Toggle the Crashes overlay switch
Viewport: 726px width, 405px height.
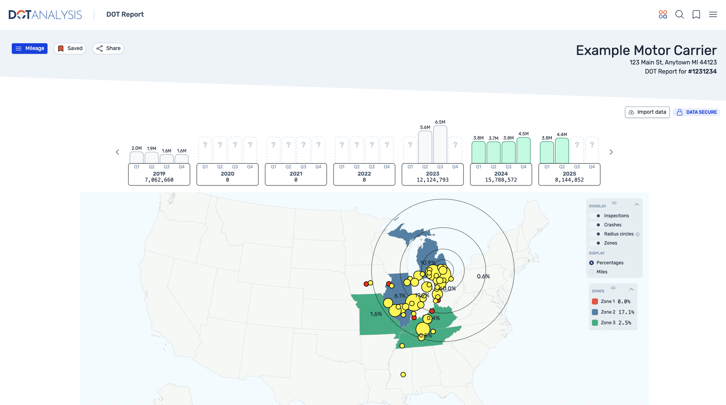[x=596, y=225]
